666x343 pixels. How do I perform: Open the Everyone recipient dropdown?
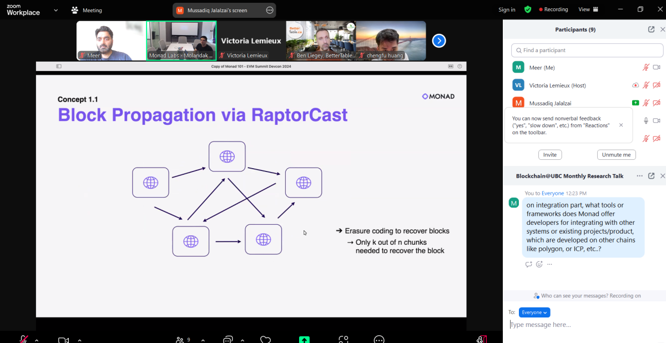(x=534, y=312)
